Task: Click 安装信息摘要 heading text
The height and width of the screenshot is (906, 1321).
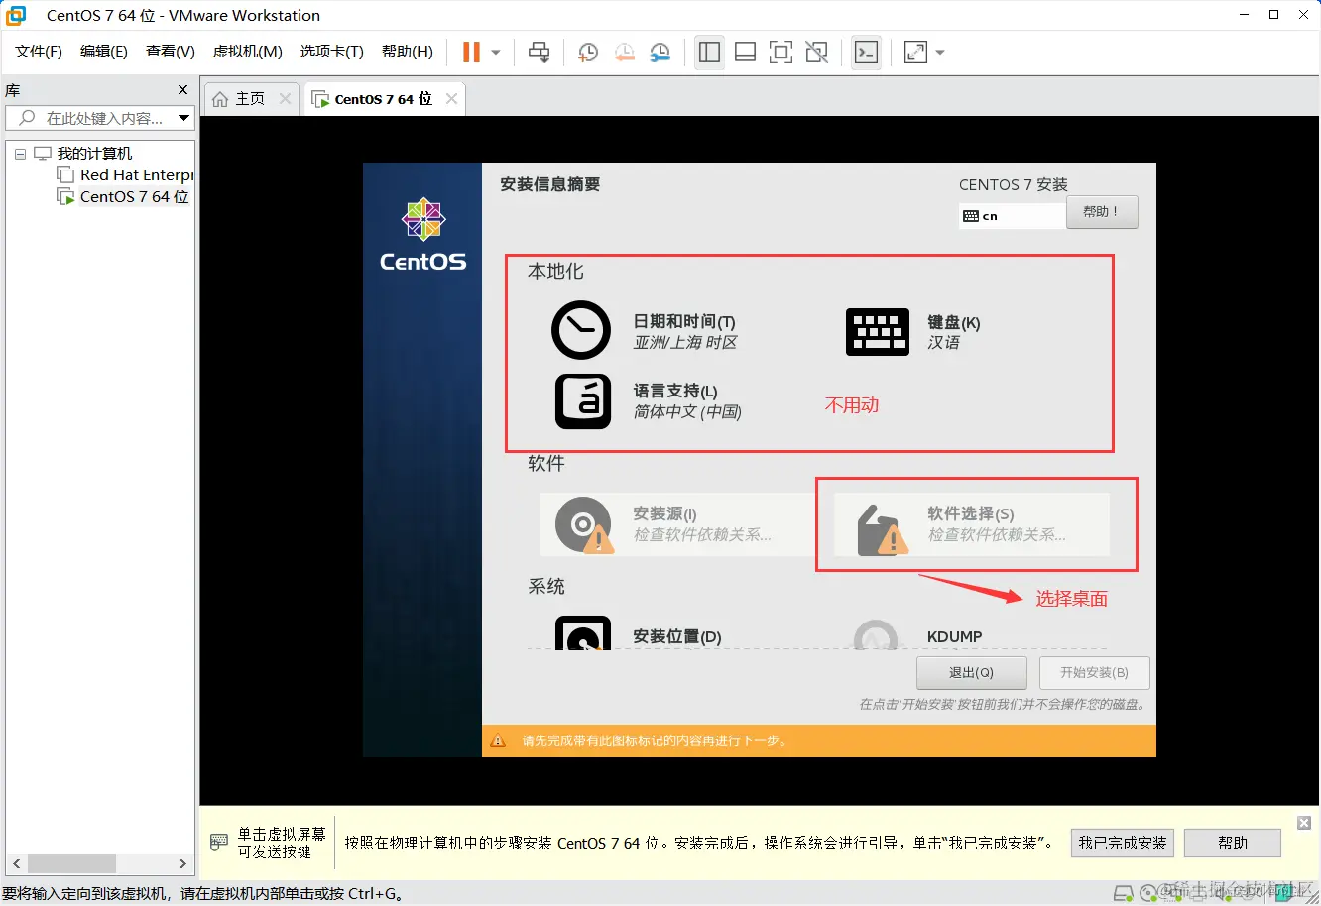Action: (x=549, y=184)
